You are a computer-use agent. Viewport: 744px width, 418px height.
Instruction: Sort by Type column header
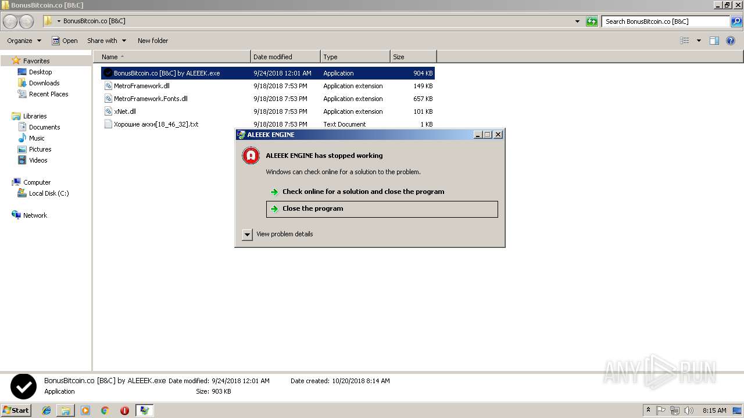(x=355, y=57)
